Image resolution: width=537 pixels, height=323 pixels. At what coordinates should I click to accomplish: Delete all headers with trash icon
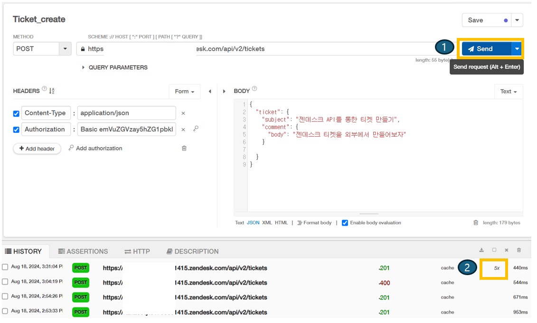click(x=184, y=148)
